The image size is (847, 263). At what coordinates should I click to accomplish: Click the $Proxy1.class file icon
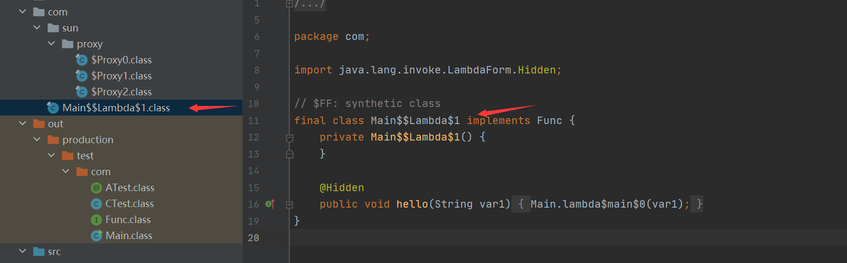point(82,76)
